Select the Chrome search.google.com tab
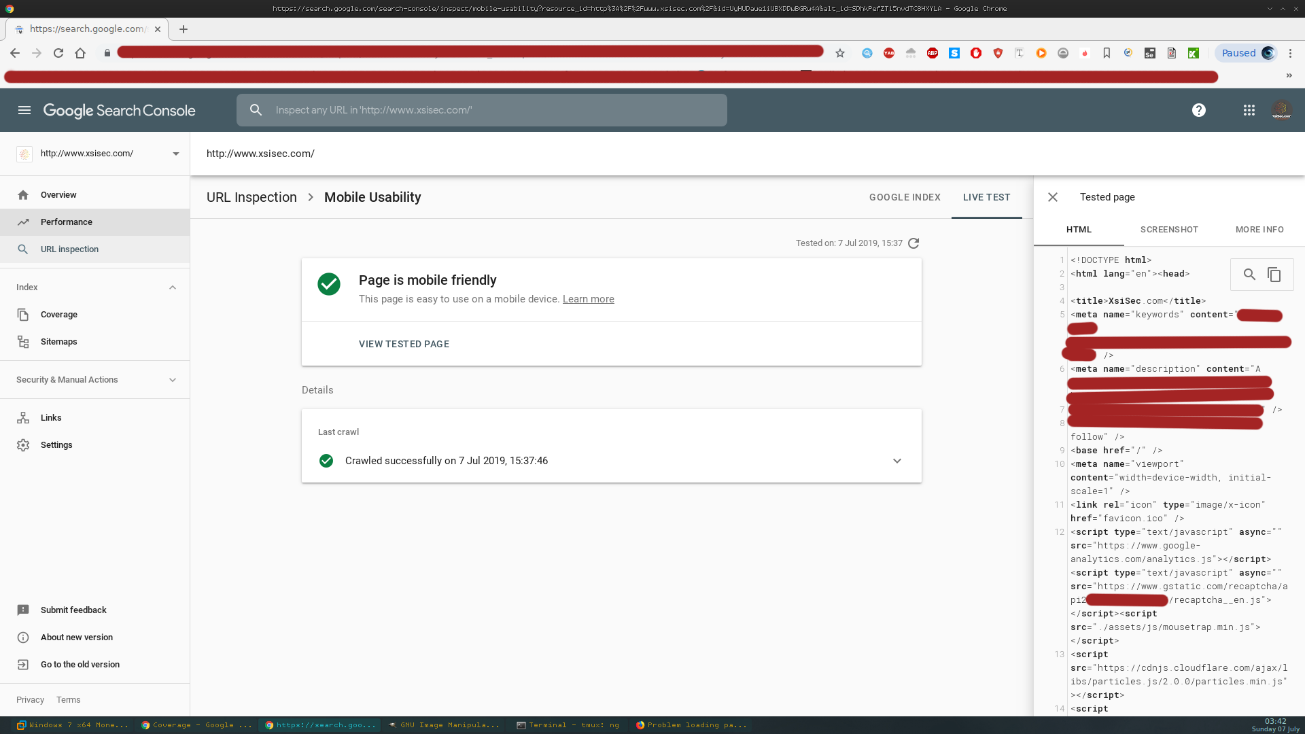 pyautogui.click(x=87, y=29)
